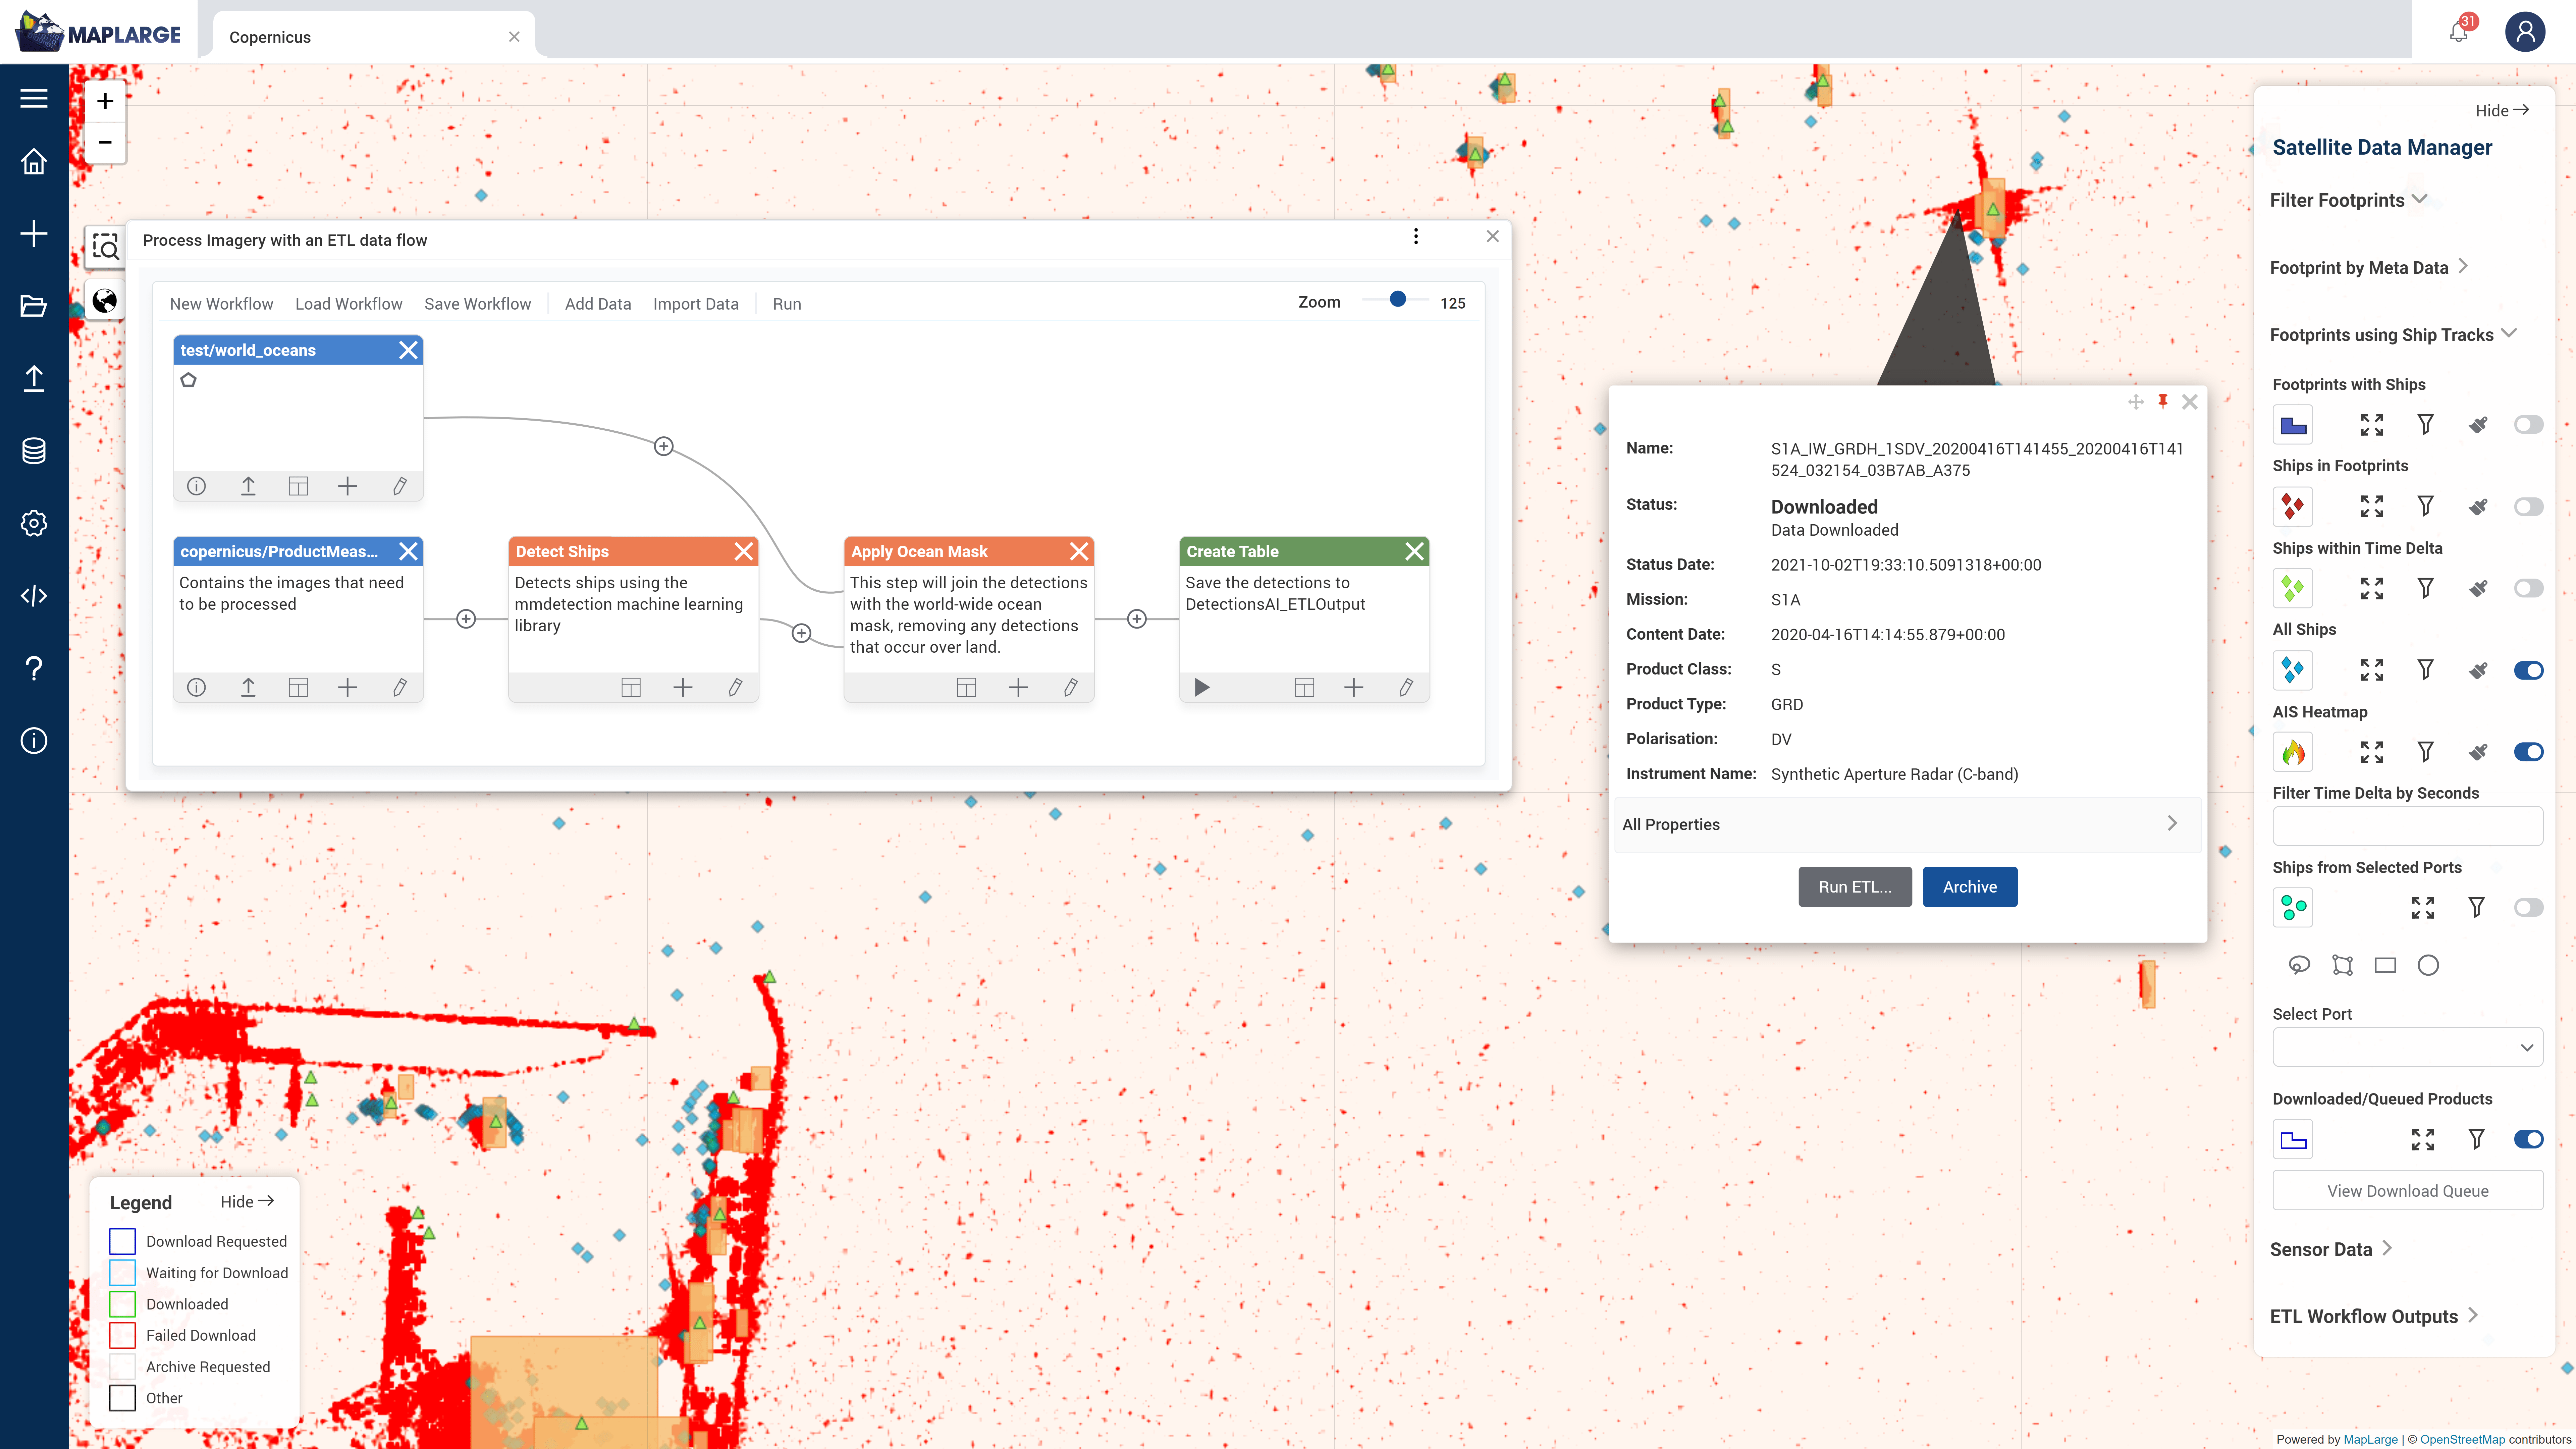Adjust the workflow Zoom slider handle
Screen dimensions: 2576x1449
click(1398, 299)
